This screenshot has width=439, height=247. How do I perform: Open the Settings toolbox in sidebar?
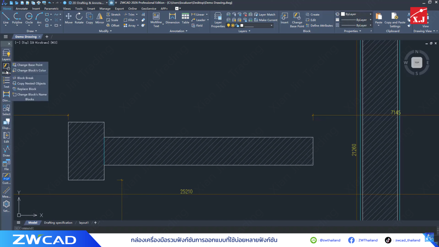tap(6, 206)
